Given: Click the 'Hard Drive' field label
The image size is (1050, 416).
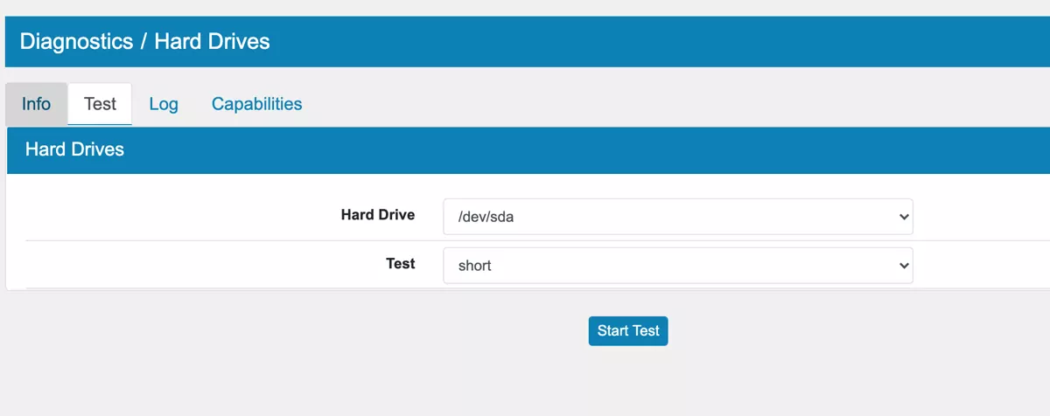Looking at the screenshot, I should point(377,214).
